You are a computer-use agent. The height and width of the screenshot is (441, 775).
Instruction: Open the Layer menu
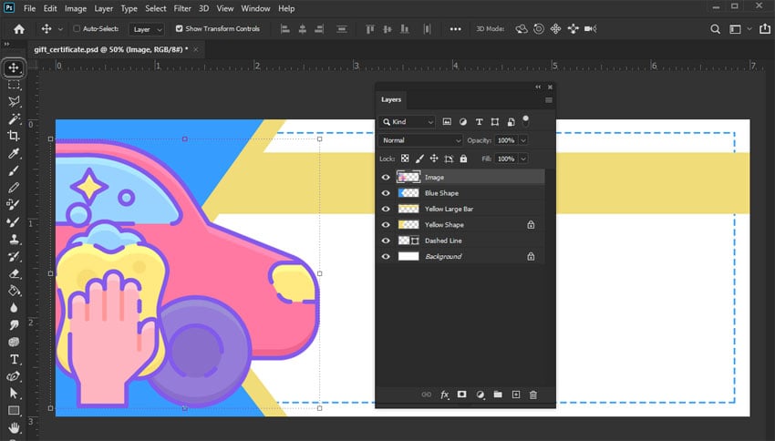104,8
